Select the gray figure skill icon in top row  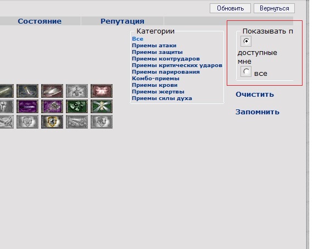77,91
